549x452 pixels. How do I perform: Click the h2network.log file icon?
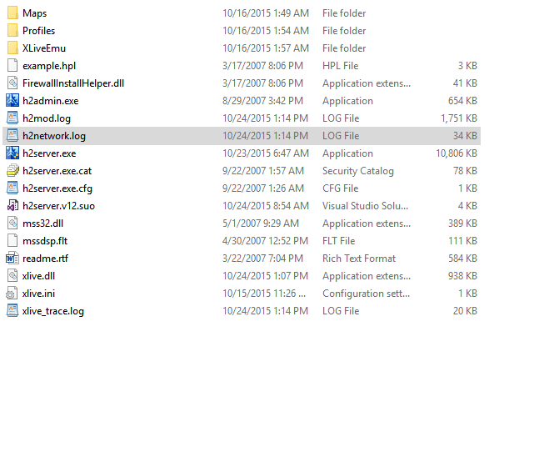click(12, 136)
